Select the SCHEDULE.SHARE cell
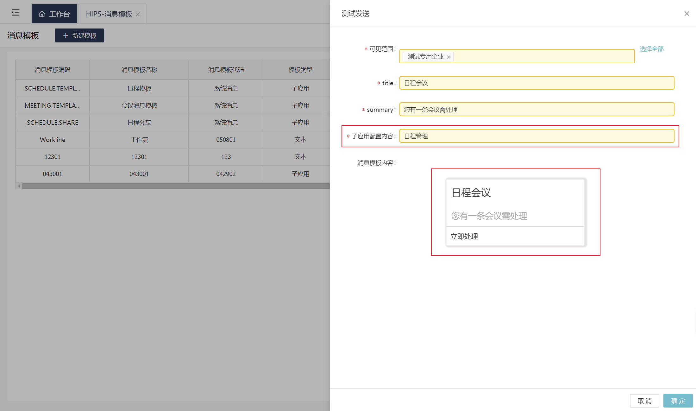The image size is (696, 411). coord(53,123)
